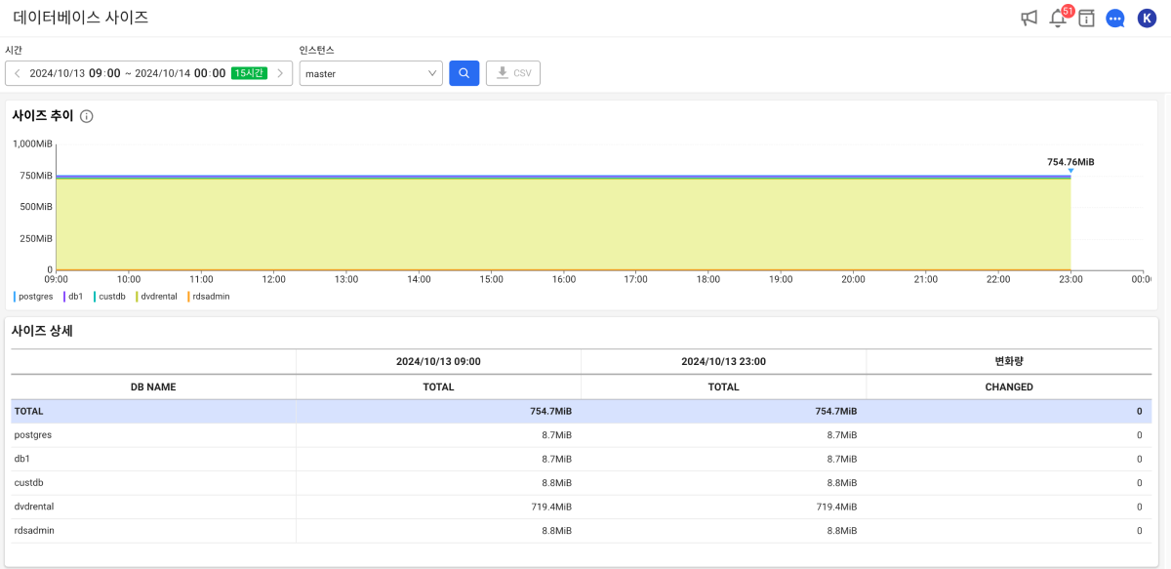The height and width of the screenshot is (569, 1171).
Task: Click the blue search magnifier button
Action: click(x=464, y=73)
